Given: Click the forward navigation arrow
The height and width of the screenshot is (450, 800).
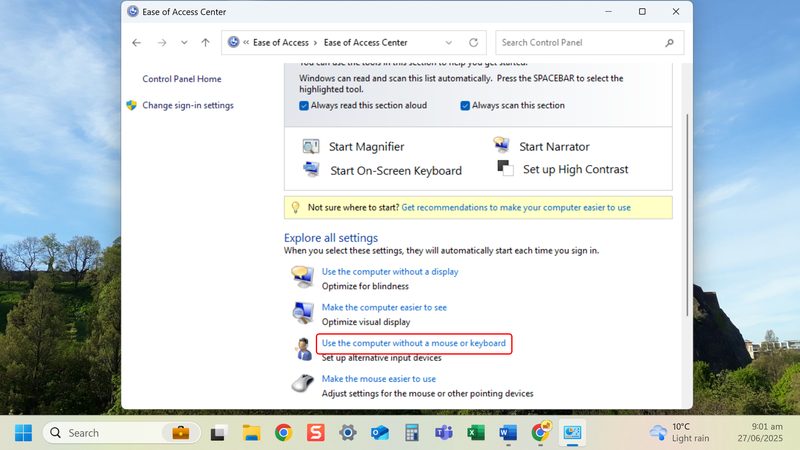Looking at the screenshot, I should (162, 42).
